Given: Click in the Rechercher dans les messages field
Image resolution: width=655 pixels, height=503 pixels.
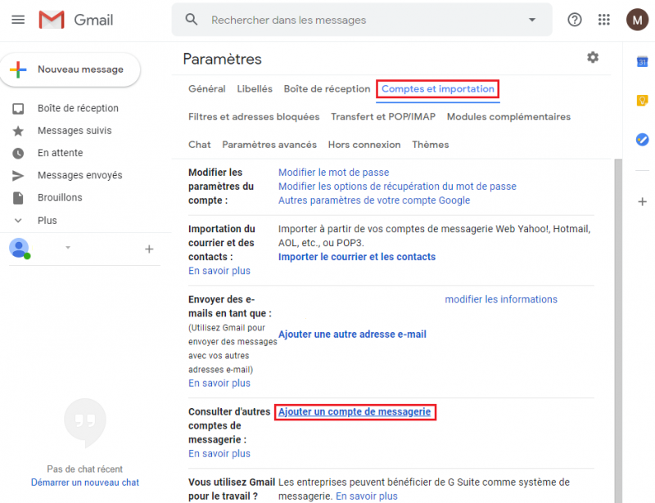Looking at the screenshot, I should coord(360,20).
